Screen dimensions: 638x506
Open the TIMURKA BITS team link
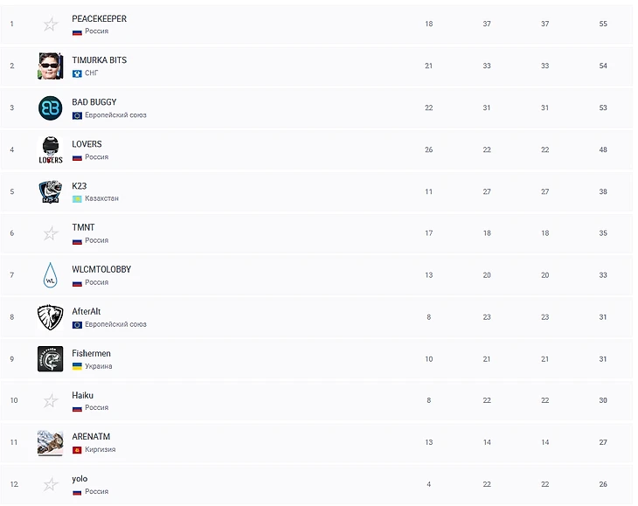coord(99,60)
